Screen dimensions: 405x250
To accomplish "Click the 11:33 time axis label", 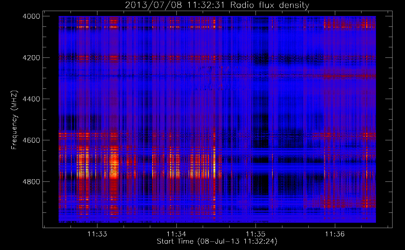I will 97,234.
